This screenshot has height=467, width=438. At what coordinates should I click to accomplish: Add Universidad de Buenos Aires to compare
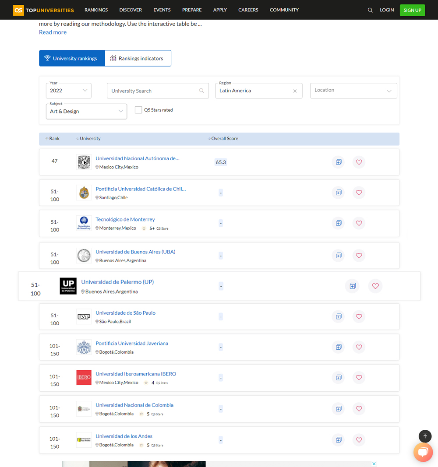coord(339,256)
